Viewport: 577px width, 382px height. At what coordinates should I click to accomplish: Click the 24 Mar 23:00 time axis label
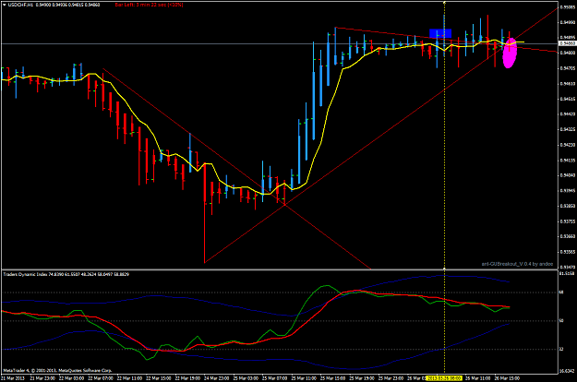(216, 378)
